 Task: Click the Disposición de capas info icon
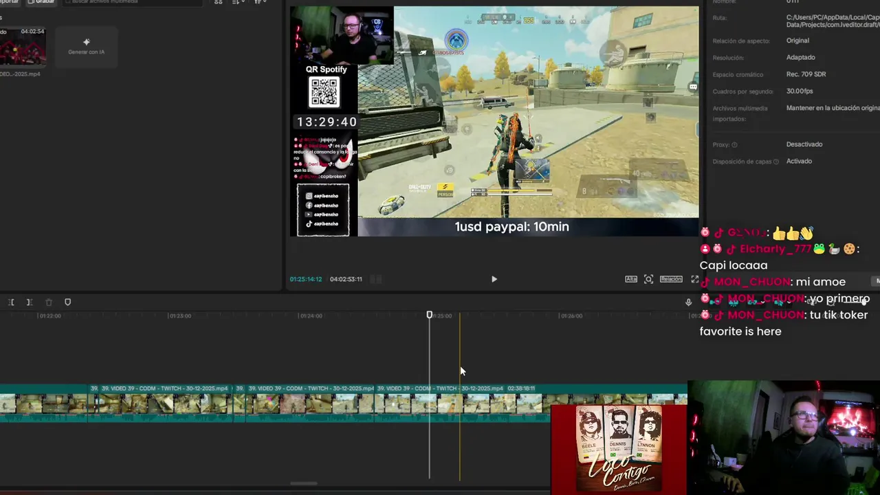tap(776, 162)
